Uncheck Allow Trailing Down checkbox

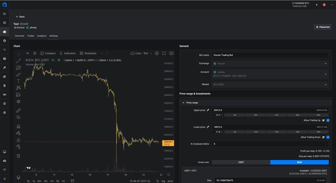click(328, 137)
